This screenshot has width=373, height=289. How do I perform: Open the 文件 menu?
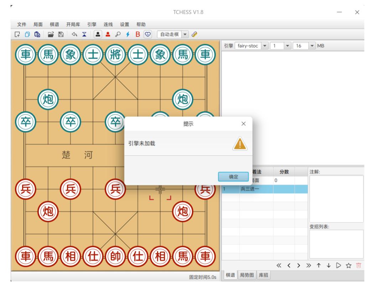coord(22,24)
